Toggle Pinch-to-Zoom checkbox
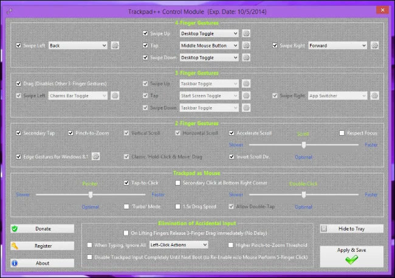 [70, 133]
